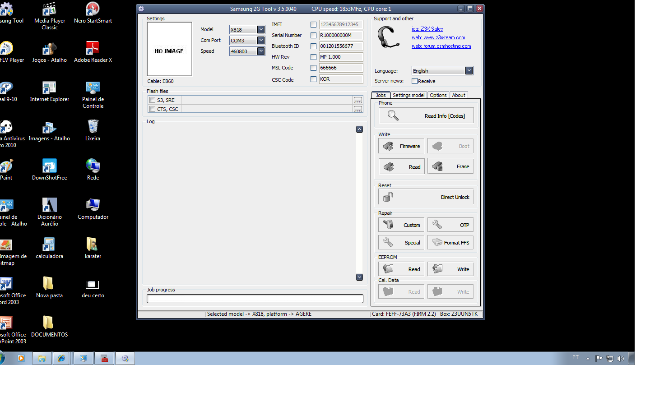Browse for the S3, SRE file
The width and height of the screenshot is (650, 406).
(358, 100)
